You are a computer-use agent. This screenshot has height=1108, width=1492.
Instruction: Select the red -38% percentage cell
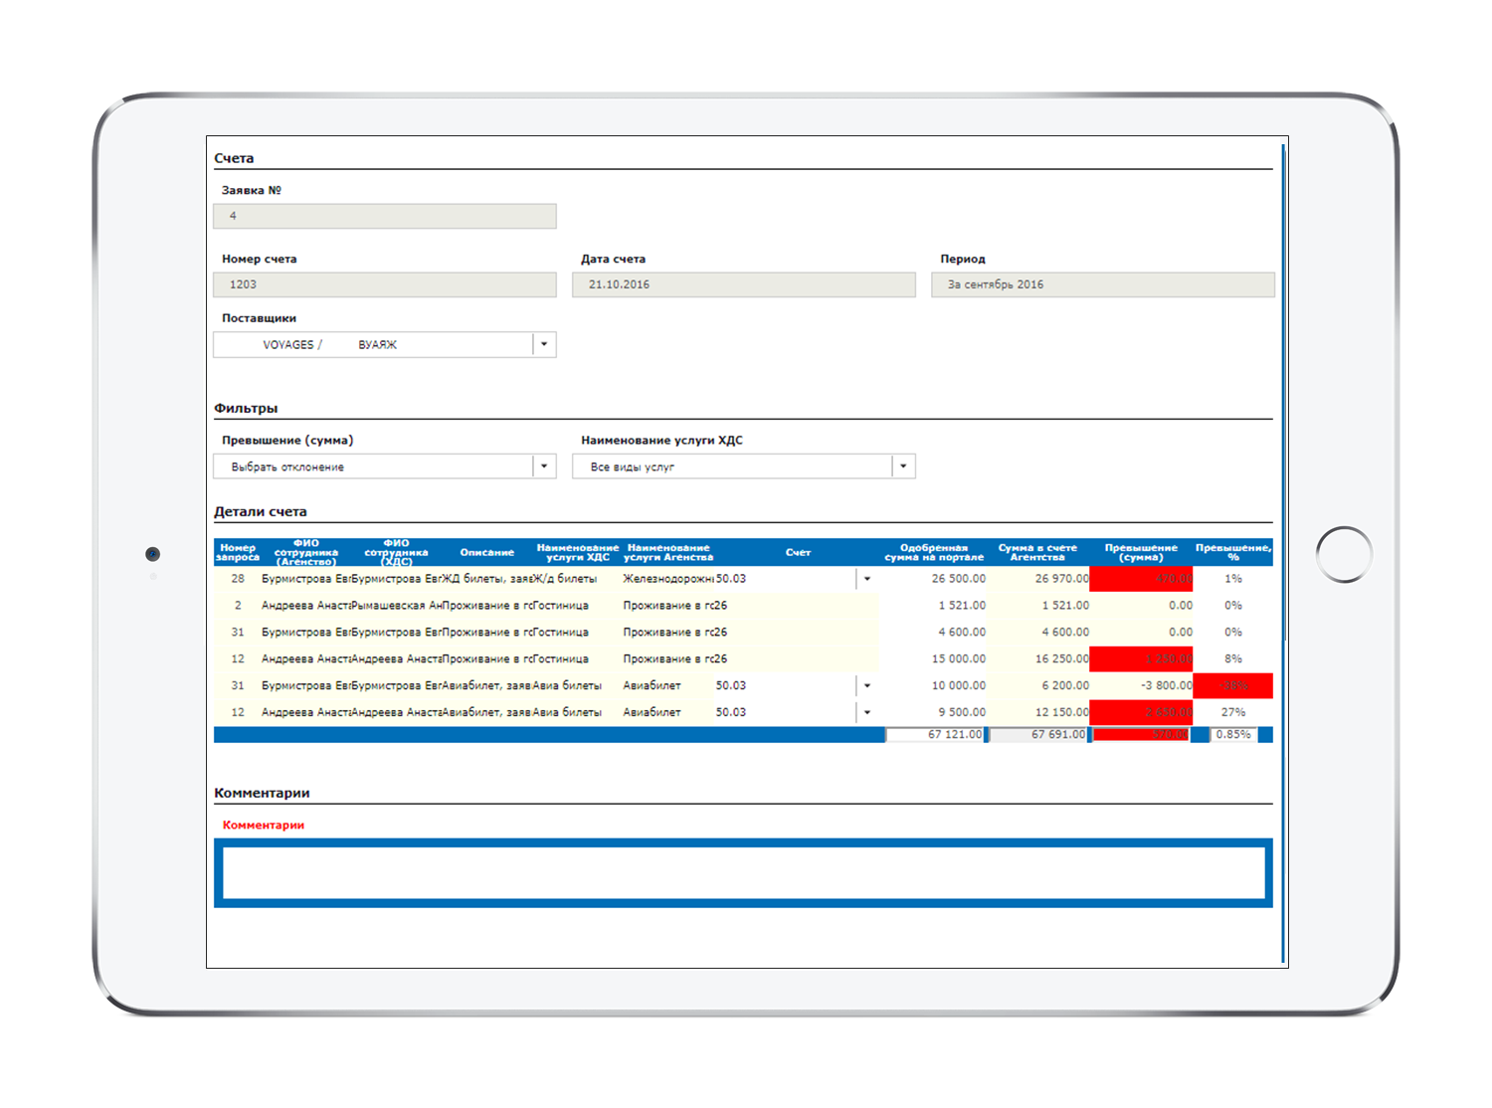tap(1232, 685)
